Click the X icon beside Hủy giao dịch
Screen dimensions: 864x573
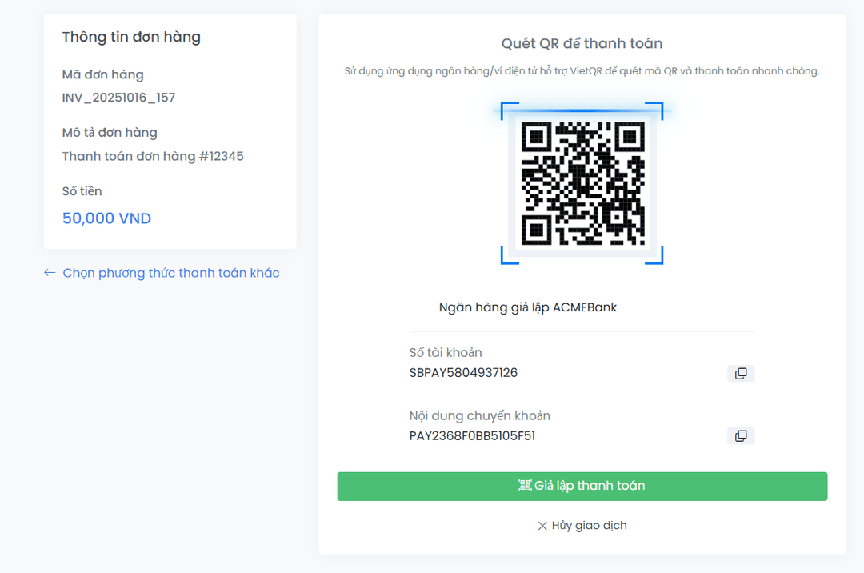coord(542,526)
